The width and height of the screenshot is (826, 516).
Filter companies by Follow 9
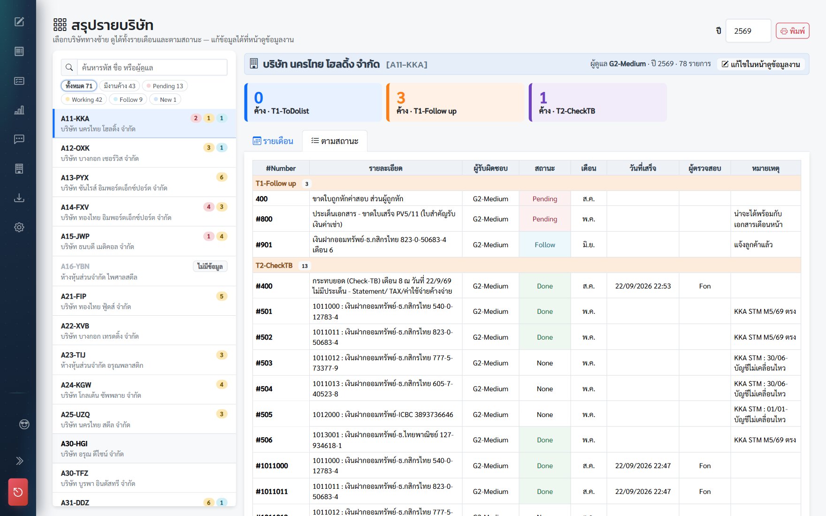128,99
